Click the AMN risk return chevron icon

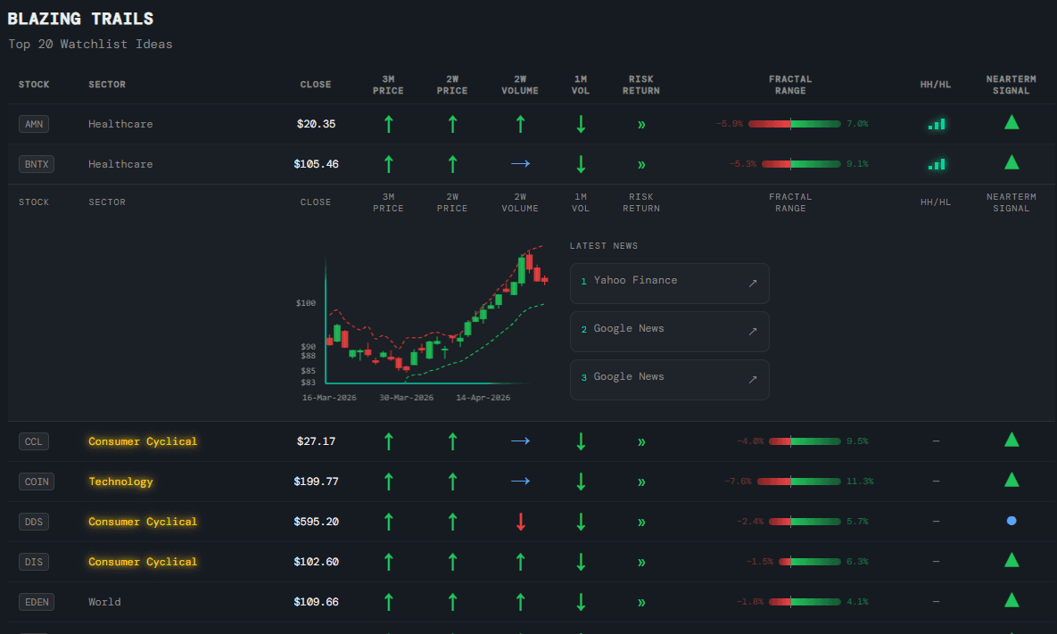641,124
